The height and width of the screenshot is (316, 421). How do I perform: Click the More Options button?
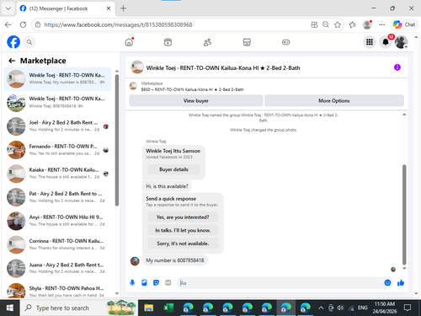[334, 100]
